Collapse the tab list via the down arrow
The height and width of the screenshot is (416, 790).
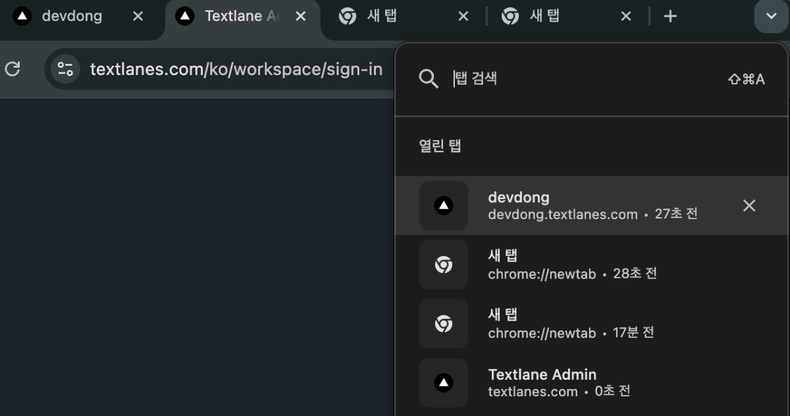click(x=770, y=16)
